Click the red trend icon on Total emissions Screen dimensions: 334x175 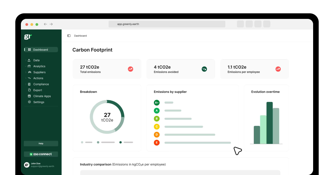tap(131, 69)
